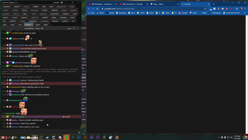Open Apps bookmark shortcut
The width and height of the screenshot is (248, 140).
(x=91, y=13)
